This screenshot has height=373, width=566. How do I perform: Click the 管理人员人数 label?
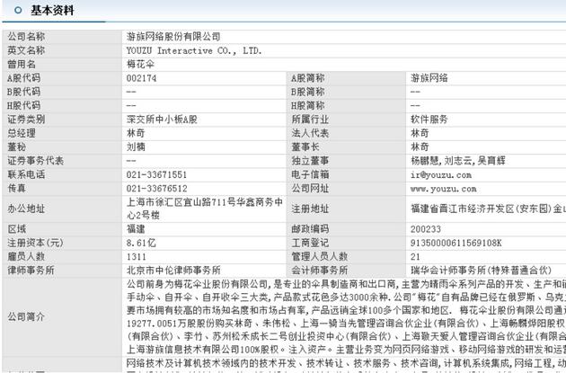(x=320, y=256)
